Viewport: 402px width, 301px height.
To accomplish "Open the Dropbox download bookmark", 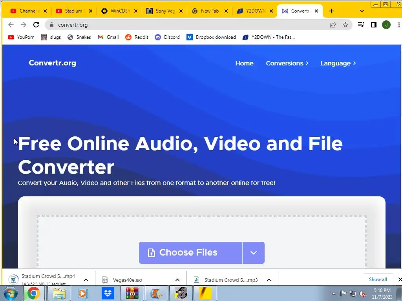I will [211, 37].
